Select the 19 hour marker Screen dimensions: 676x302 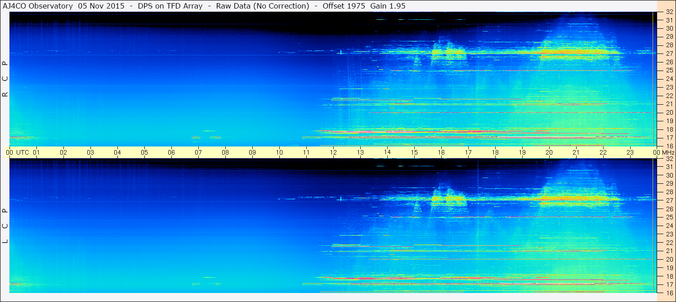tap(522, 152)
